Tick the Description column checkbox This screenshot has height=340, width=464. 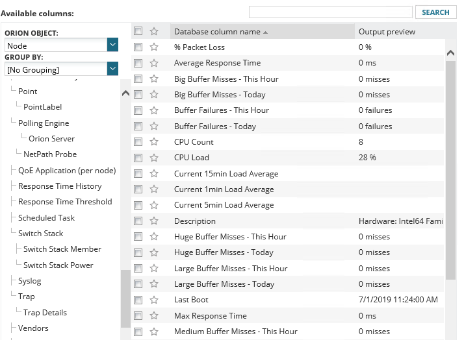click(x=138, y=221)
